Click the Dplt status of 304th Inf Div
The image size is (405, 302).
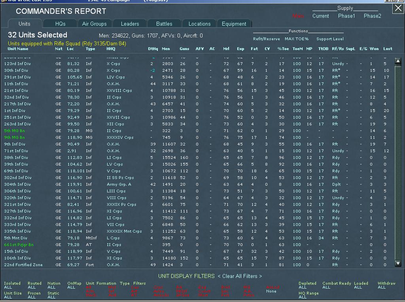[x=336, y=185]
